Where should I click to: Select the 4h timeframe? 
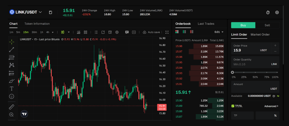[x=48, y=32]
